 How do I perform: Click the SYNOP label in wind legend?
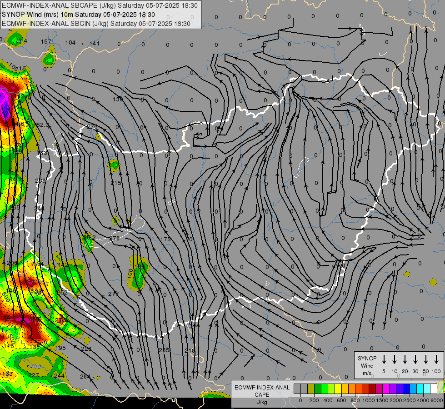367,359
